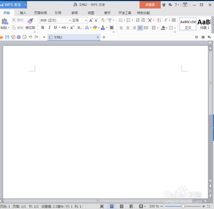Viewport: 214px width, 209px height.
Task: Apply the blue font color A
Action: 103,28
